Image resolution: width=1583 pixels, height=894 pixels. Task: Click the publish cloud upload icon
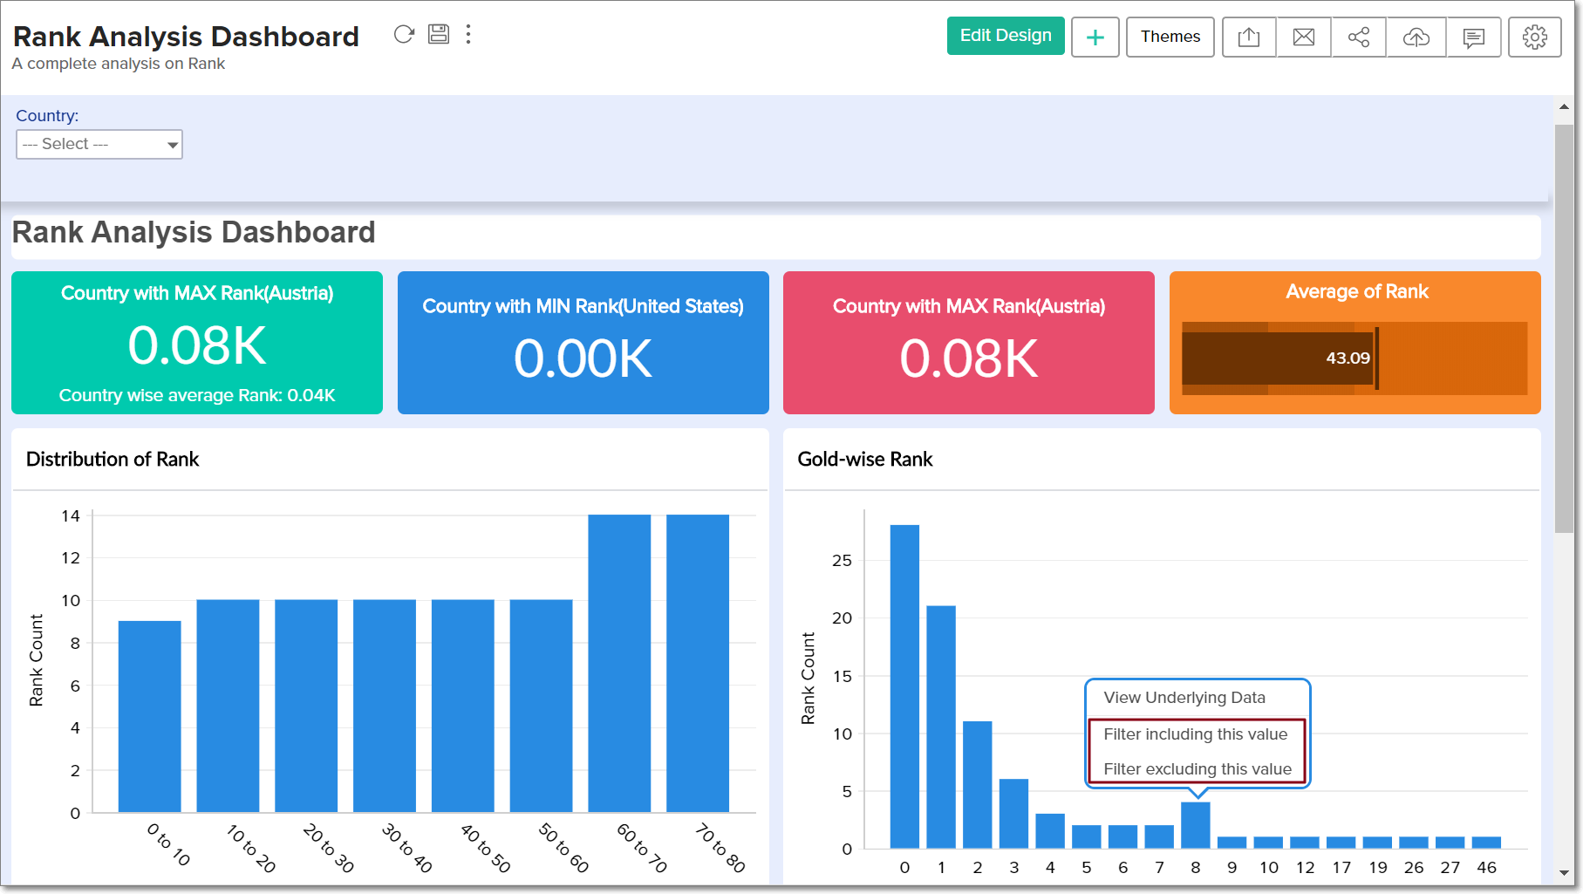[x=1416, y=37]
